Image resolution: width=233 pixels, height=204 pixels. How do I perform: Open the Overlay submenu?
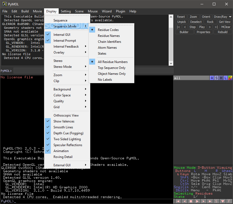click(67, 52)
